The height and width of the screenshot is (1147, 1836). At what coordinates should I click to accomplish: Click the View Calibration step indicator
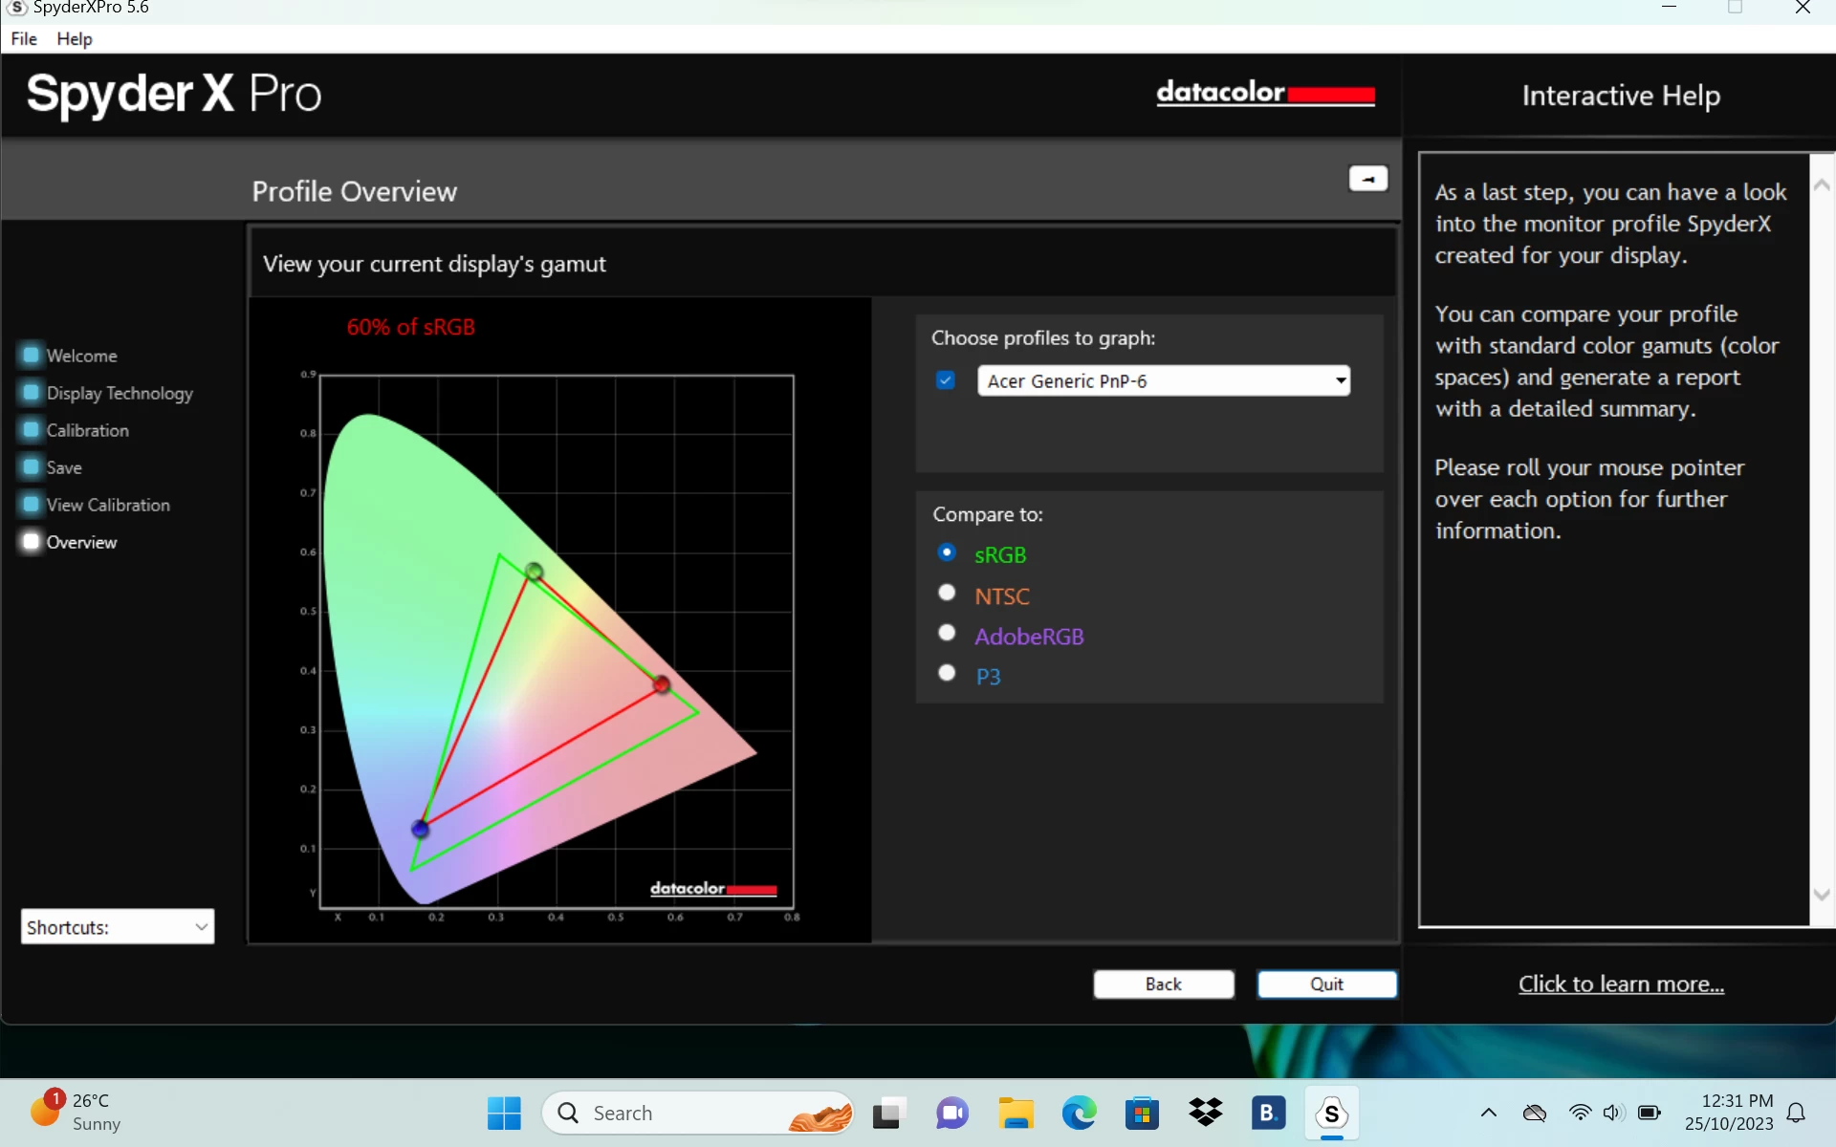(x=32, y=505)
